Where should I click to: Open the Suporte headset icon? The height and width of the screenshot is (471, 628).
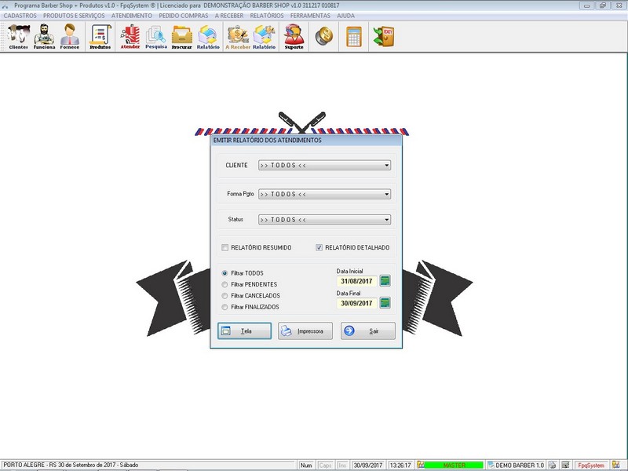coord(294,37)
